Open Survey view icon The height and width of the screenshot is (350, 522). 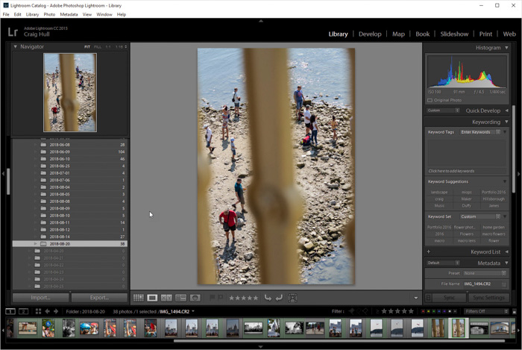point(180,298)
